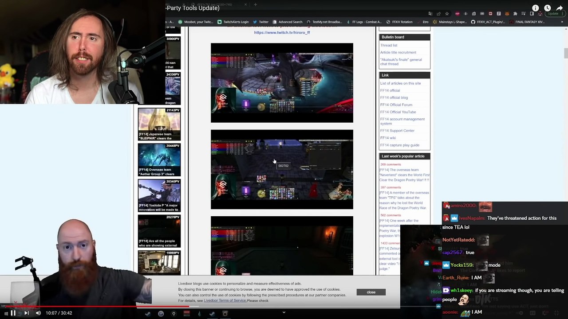Click the Share arrow icon
This screenshot has width=568, height=319.
(560, 8)
